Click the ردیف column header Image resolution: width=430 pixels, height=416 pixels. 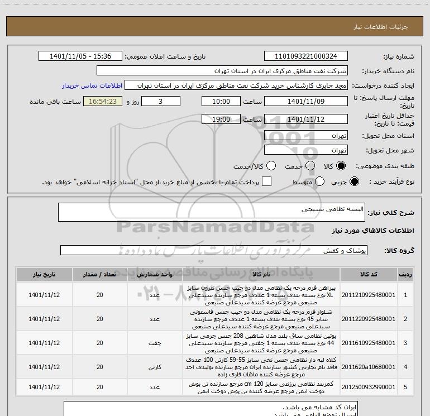pyautogui.click(x=405, y=275)
